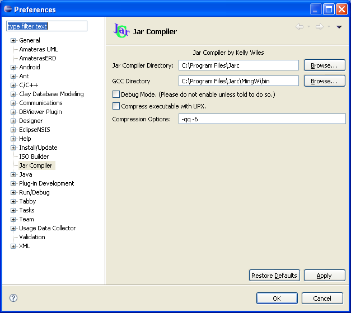Screen dimensions: 351x313
Task: Confirm preferences with OK
Action: pyautogui.click(x=277, y=298)
